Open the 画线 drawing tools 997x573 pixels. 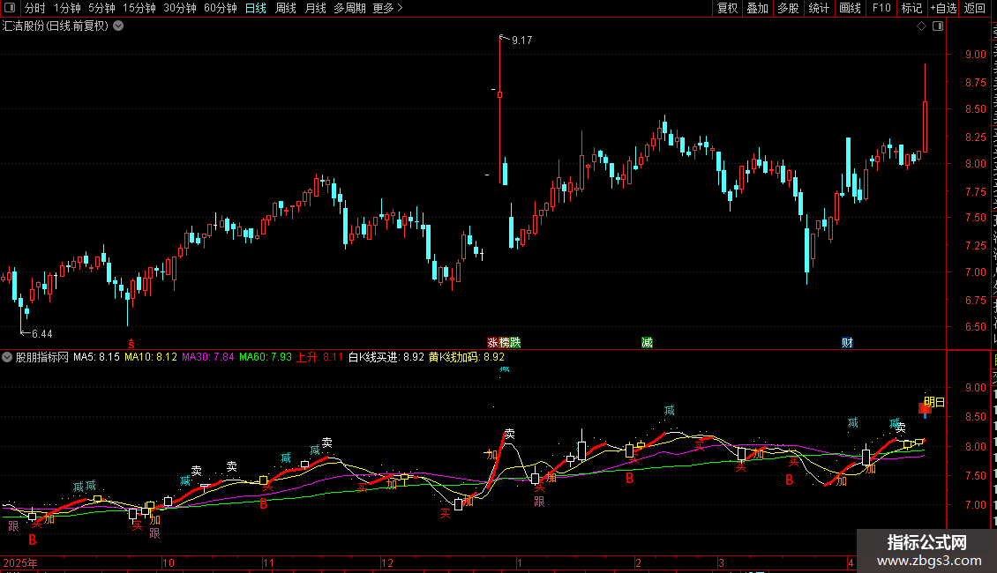(x=850, y=8)
